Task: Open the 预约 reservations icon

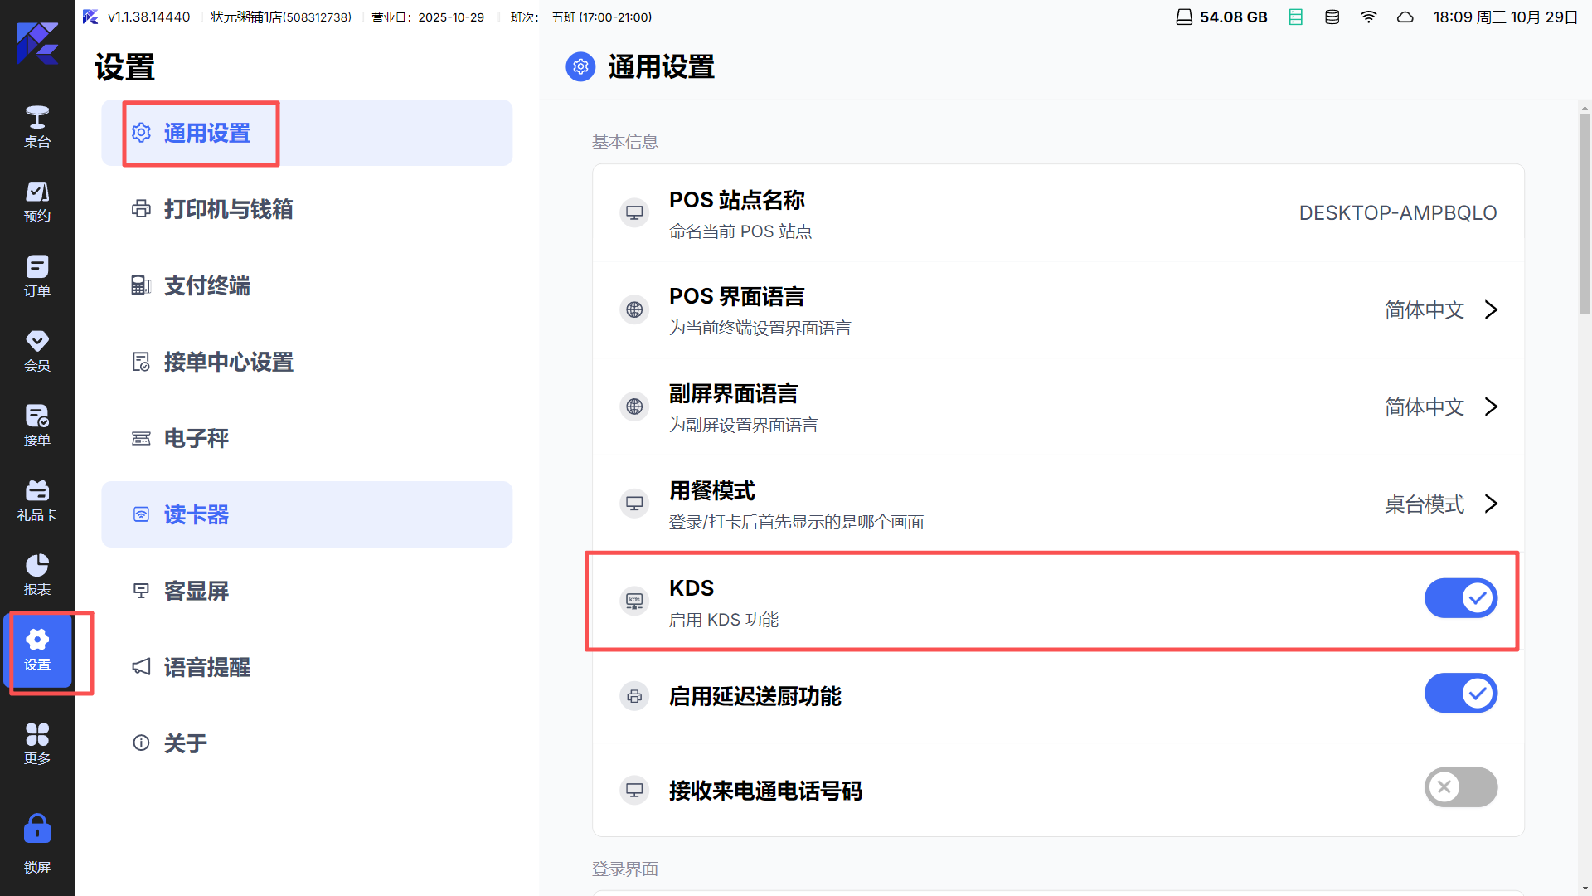Action: (36, 202)
